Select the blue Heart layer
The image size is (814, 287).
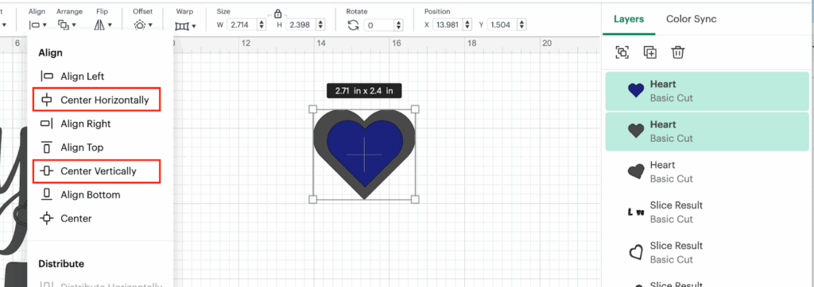(707, 90)
